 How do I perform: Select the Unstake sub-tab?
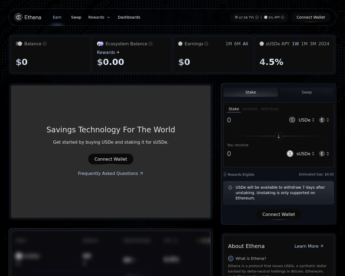tap(250, 109)
